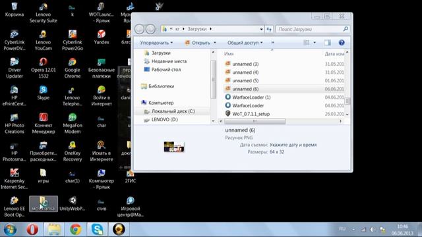The image size is (422, 237).
Task: Launch UnityWebPlayer desktop icon
Action: (72, 203)
